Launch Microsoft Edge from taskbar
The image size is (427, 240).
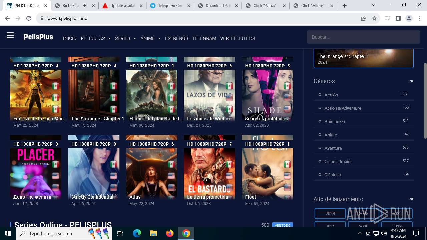[x=137, y=233]
